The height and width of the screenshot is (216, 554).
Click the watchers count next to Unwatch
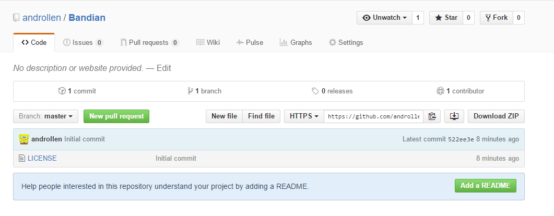click(418, 18)
